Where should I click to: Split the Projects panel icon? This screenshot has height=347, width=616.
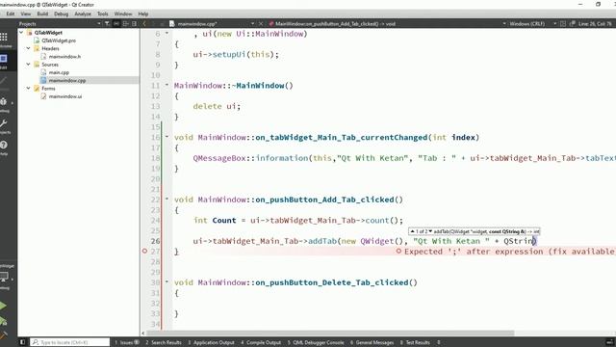coord(125,23)
